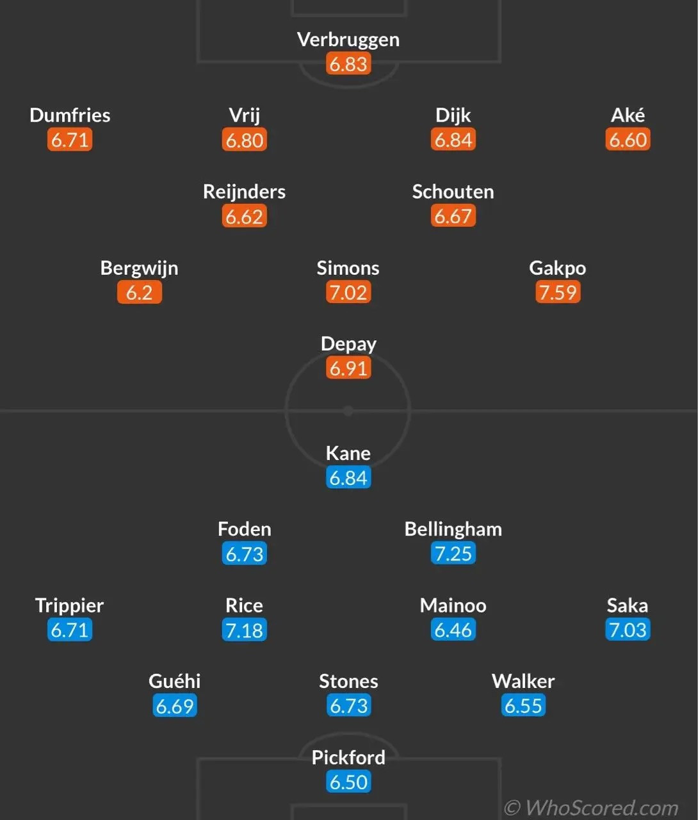The image size is (698, 820).
Task: Select Simons' 7.02 rating
Action: pyautogui.click(x=348, y=292)
